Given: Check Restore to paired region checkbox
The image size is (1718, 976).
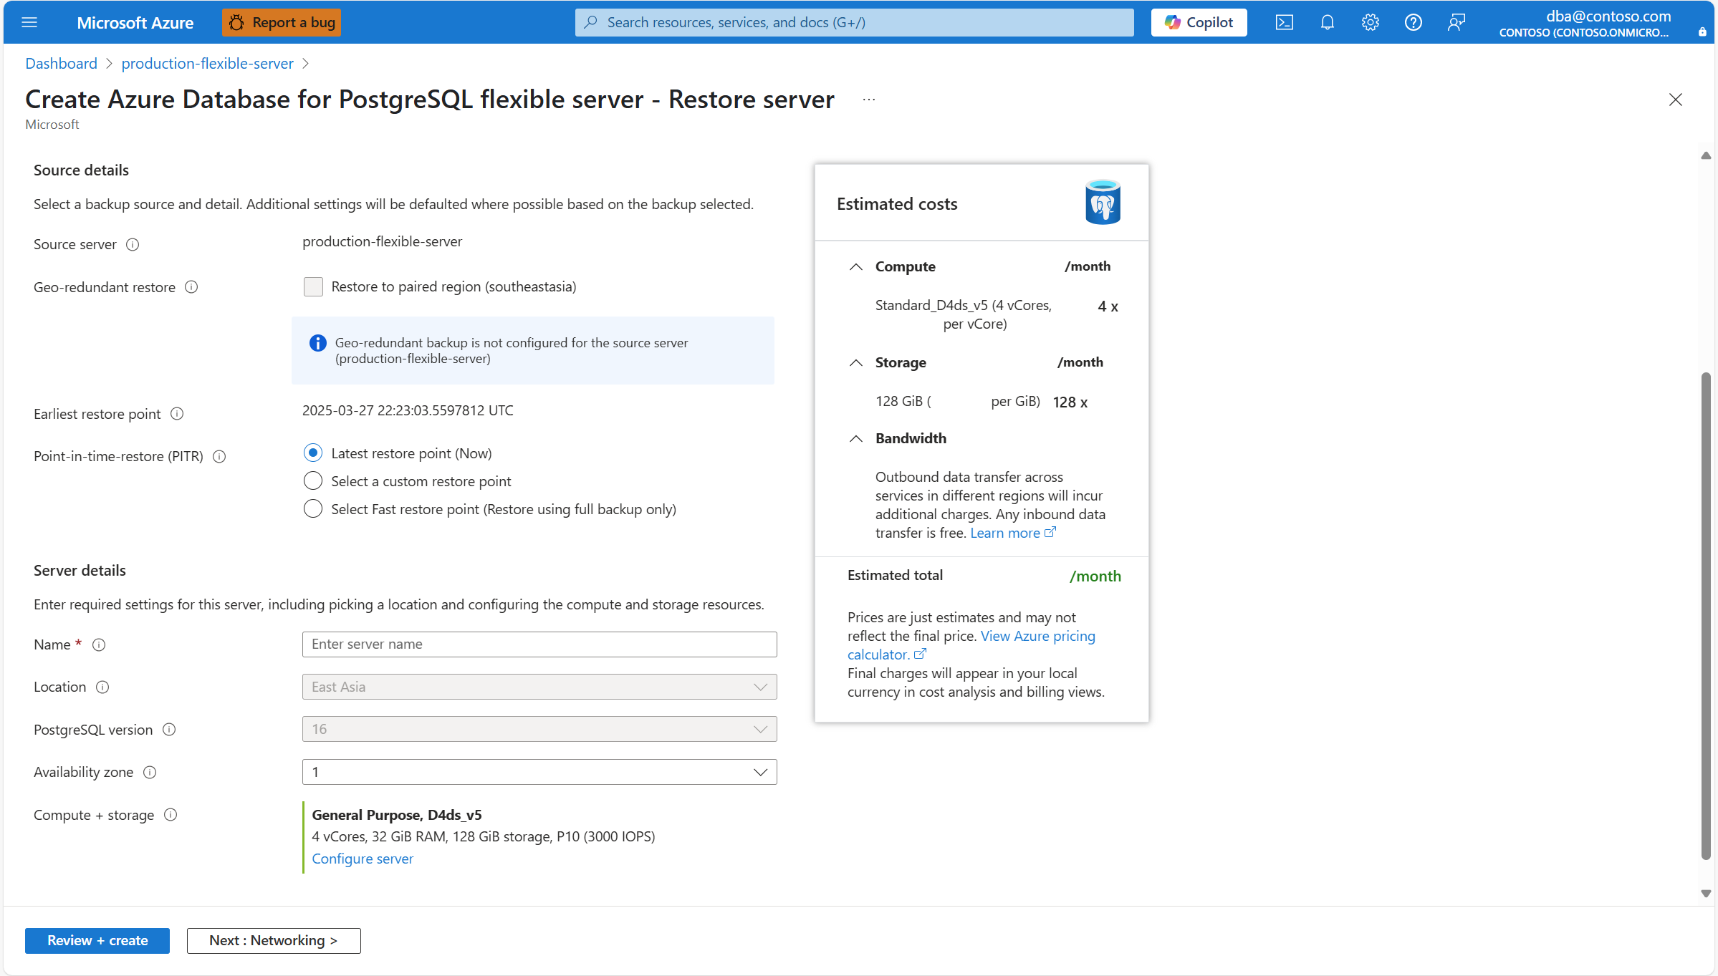Looking at the screenshot, I should pyautogui.click(x=313, y=286).
